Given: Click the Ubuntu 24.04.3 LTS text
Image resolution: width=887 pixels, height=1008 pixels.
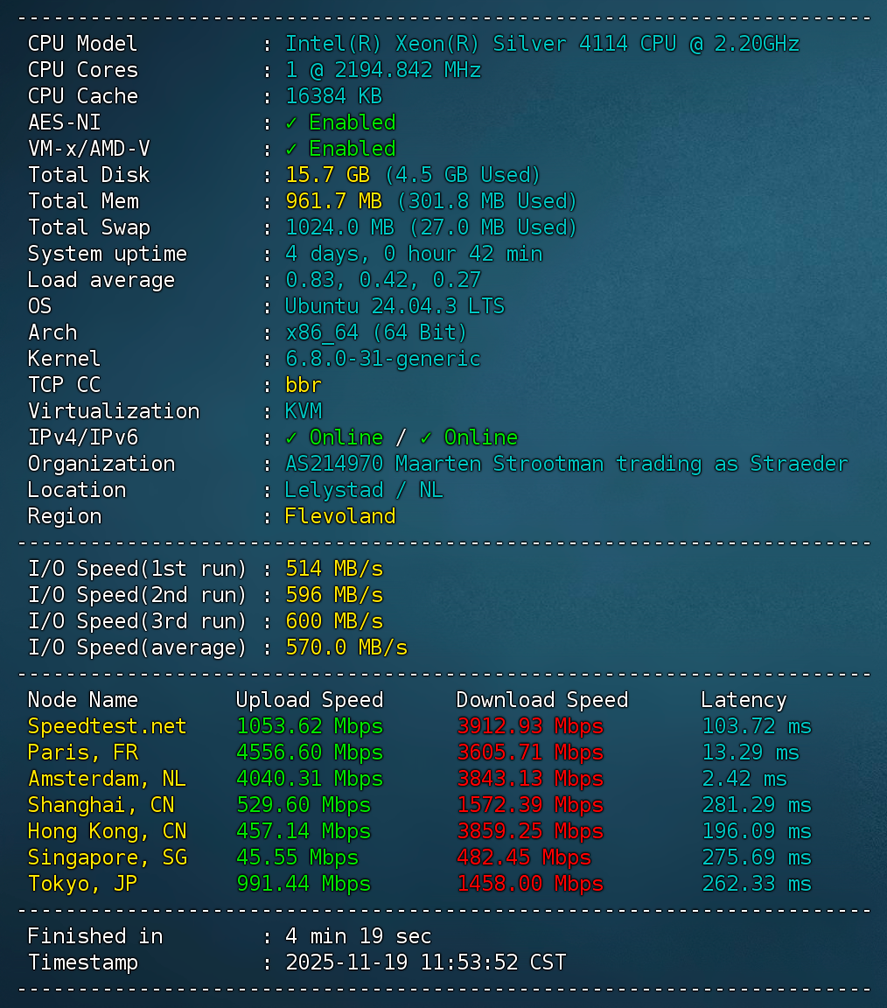Looking at the screenshot, I should (x=395, y=306).
